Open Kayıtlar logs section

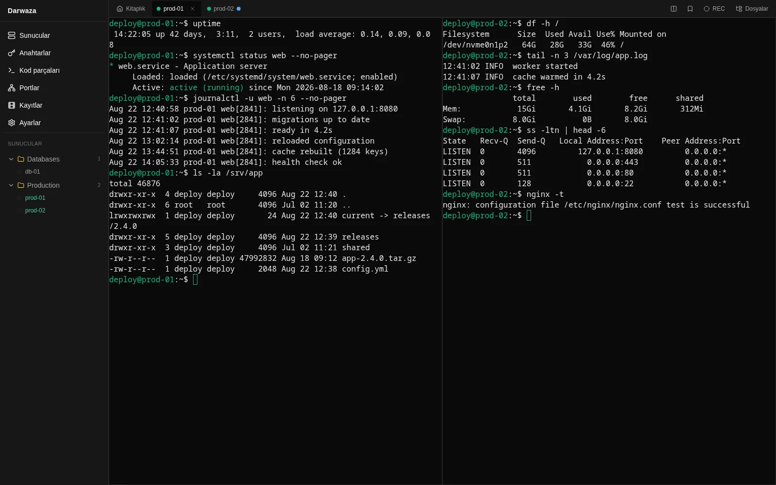pos(54,105)
